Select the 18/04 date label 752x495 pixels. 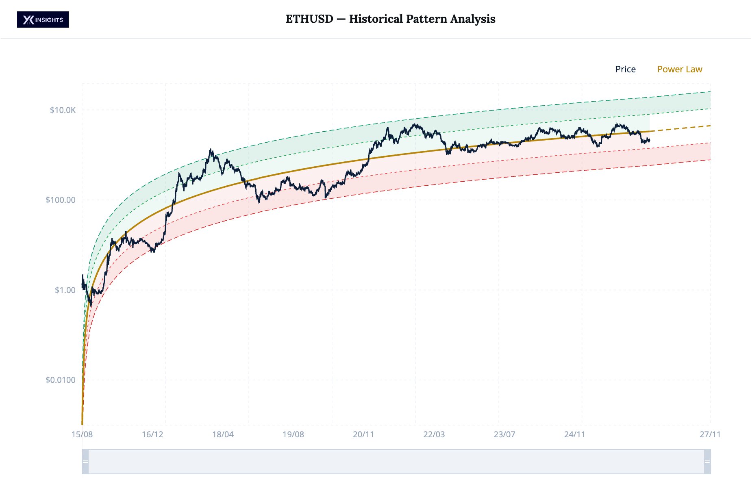point(223,434)
